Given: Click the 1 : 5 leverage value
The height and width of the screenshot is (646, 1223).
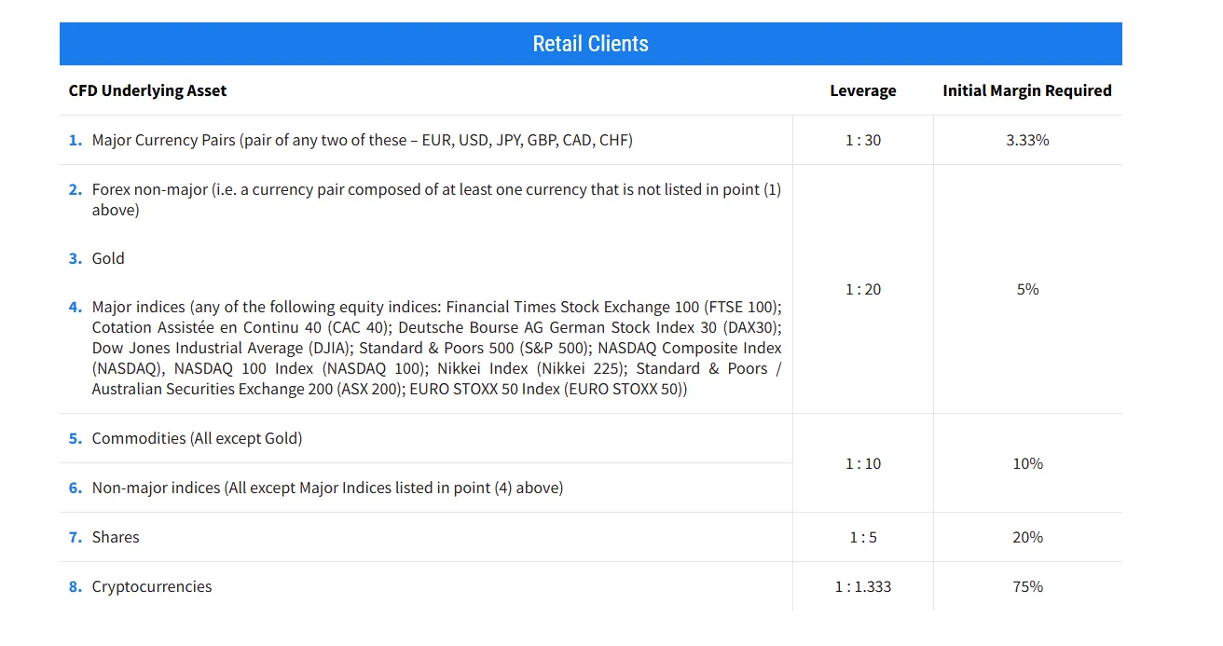Looking at the screenshot, I should click(863, 537).
